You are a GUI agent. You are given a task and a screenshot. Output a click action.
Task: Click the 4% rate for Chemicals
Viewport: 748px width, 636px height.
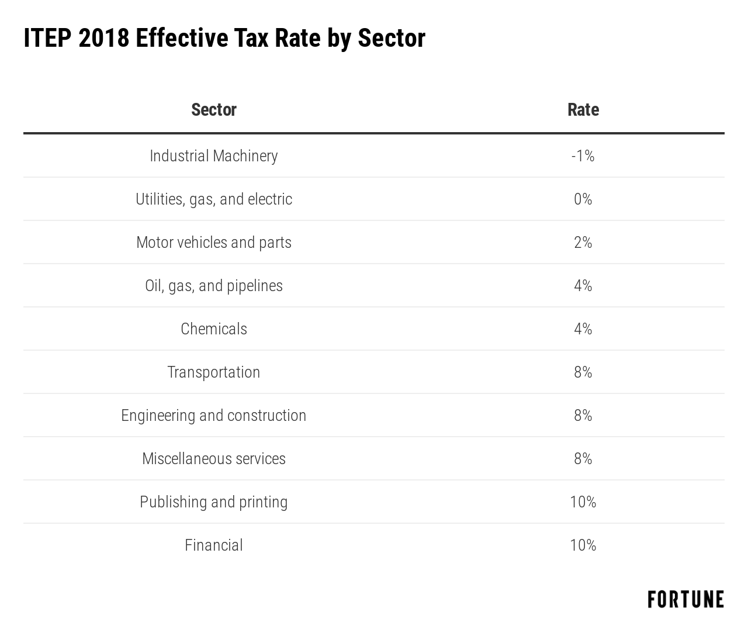pyautogui.click(x=583, y=329)
